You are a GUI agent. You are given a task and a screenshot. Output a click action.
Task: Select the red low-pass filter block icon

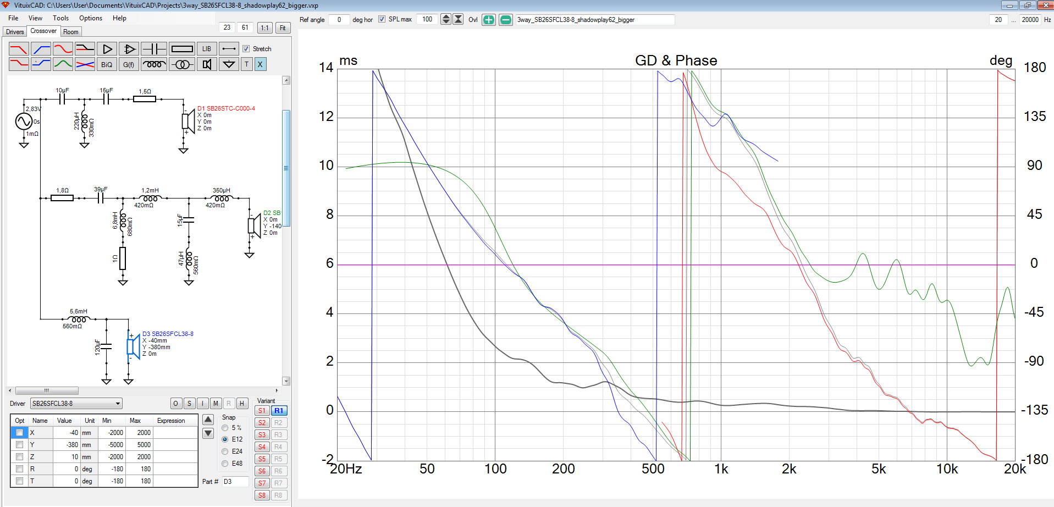19,49
